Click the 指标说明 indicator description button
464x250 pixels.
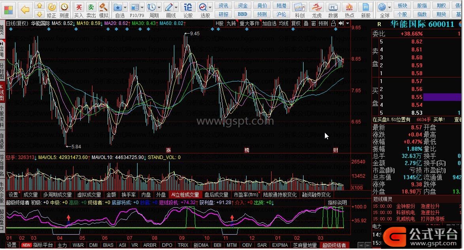(338, 203)
